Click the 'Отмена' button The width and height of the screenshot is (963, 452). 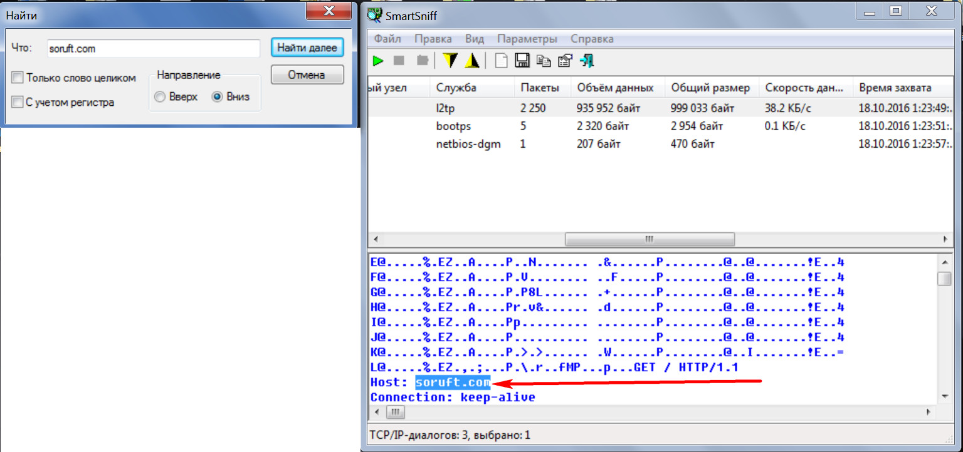(x=307, y=75)
